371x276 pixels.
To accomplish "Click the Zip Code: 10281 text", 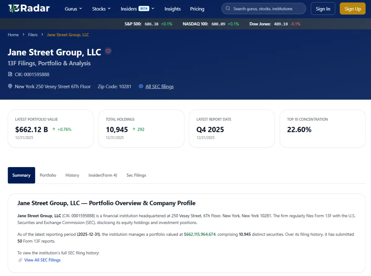I will [114, 86].
